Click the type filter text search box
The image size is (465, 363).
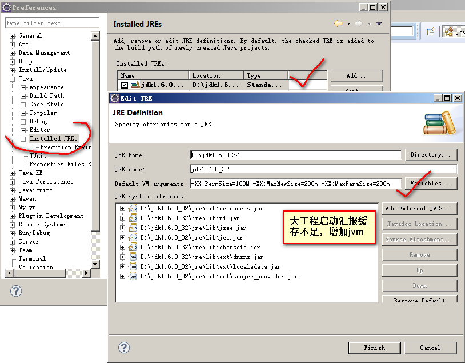(53, 23)
